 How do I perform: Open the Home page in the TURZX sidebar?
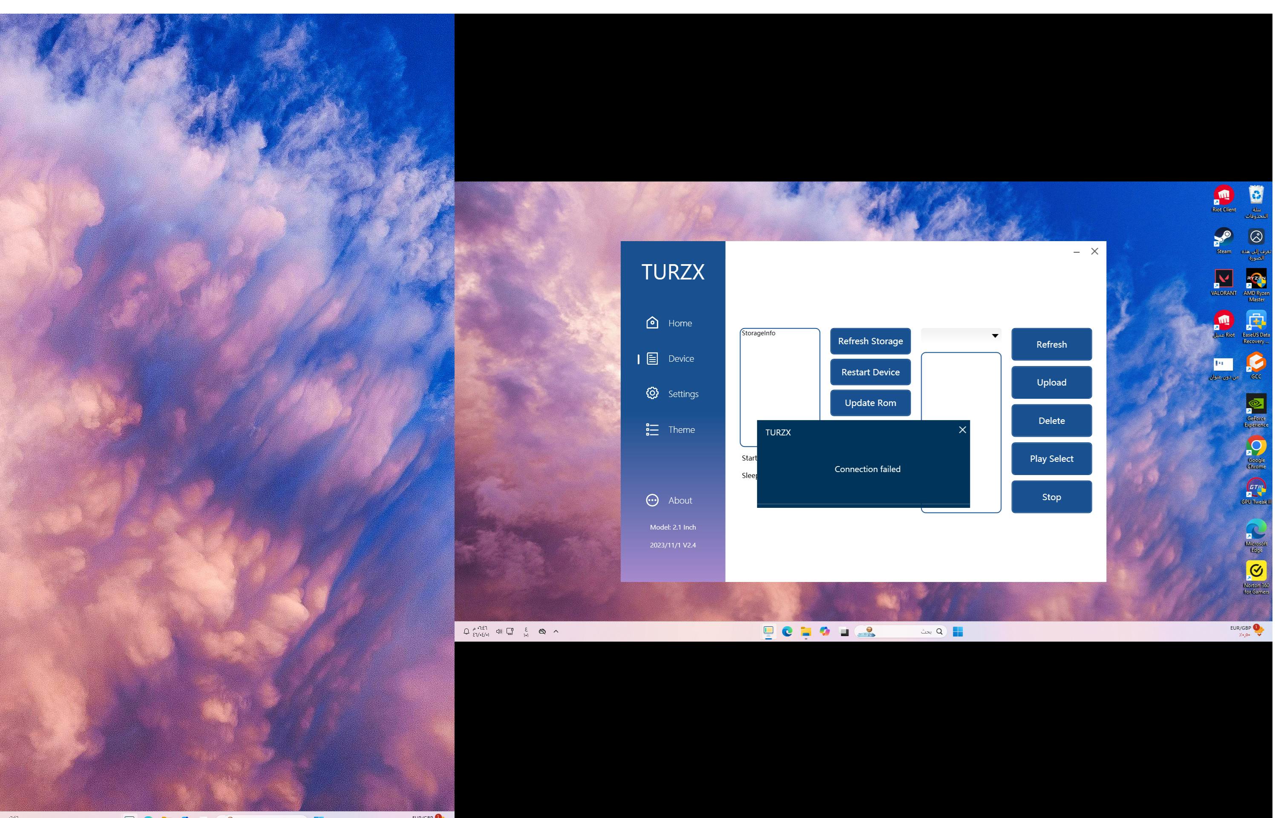point(669,323)
